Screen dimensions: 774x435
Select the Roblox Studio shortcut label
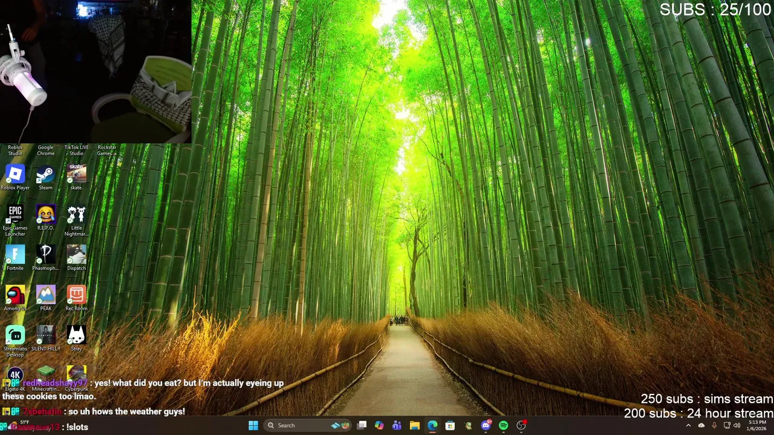15,150
